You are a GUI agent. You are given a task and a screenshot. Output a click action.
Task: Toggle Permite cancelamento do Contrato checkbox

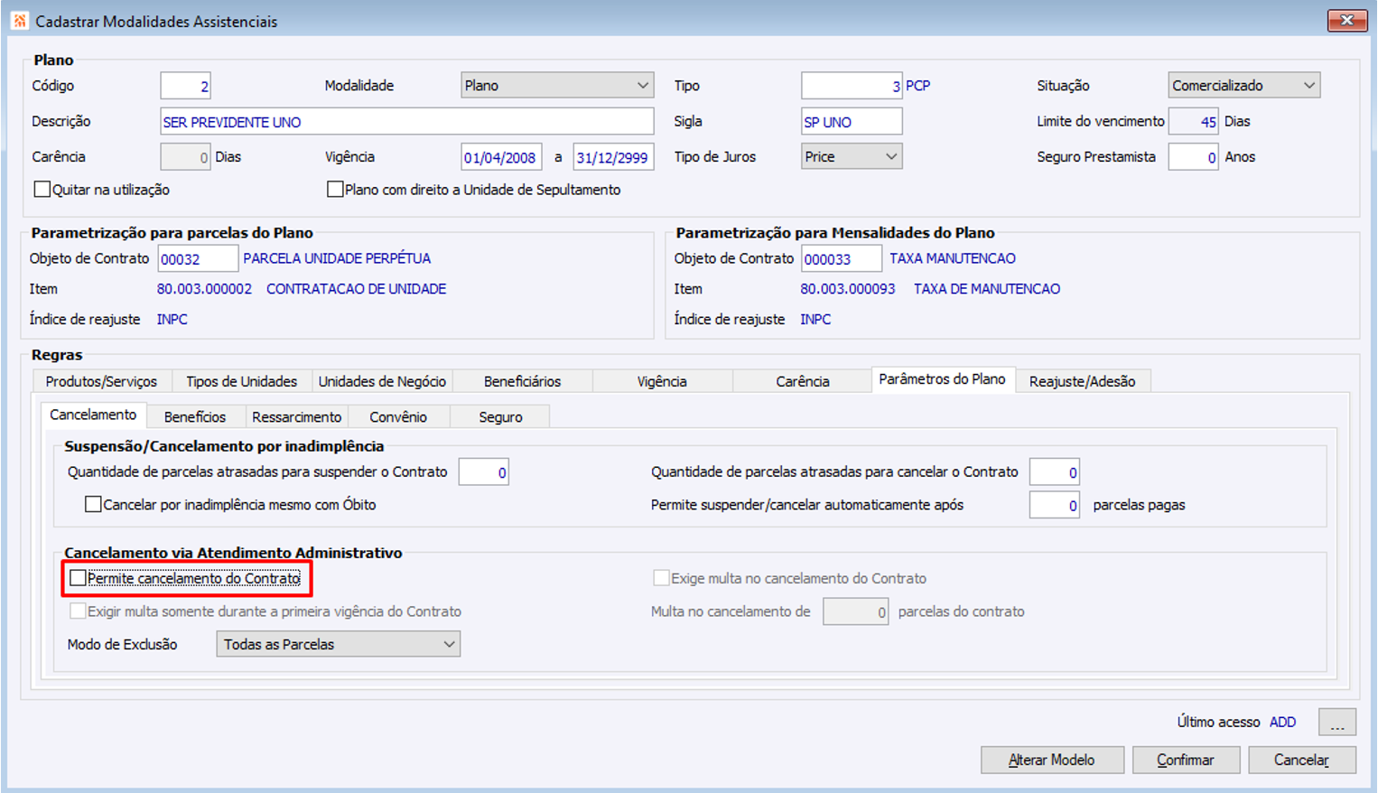click(x=79, y=578)
